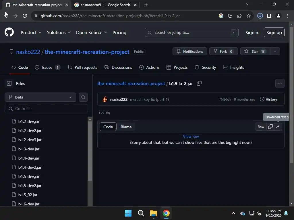Open the Chrome tab search chevron
Screen dimensions: 294x220
[248, 4]
